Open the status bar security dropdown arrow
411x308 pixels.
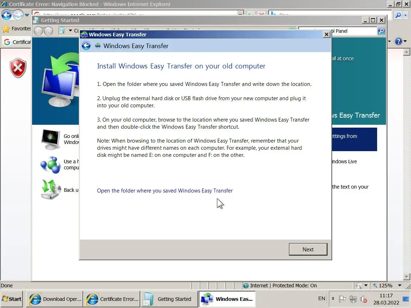(366, 286)
